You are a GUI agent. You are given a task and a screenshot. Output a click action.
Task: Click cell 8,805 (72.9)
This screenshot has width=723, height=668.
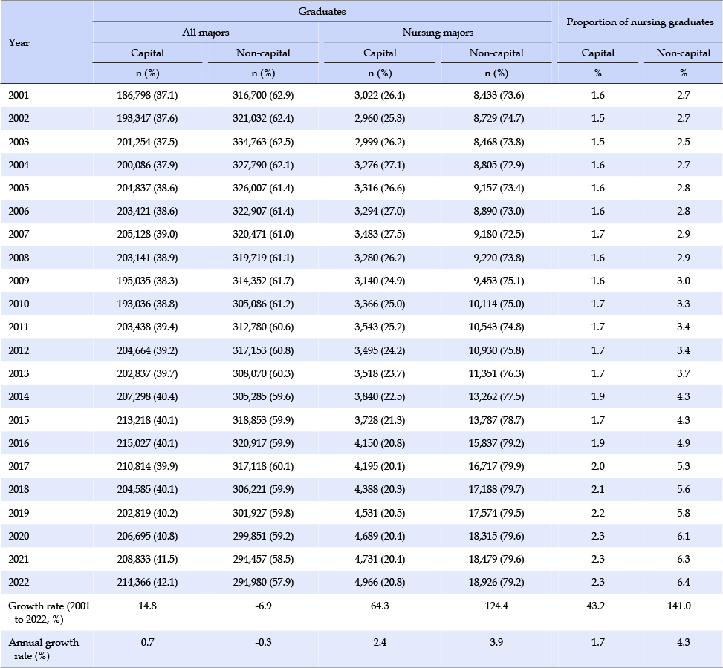pyautogui.click(x=499, y=165)
